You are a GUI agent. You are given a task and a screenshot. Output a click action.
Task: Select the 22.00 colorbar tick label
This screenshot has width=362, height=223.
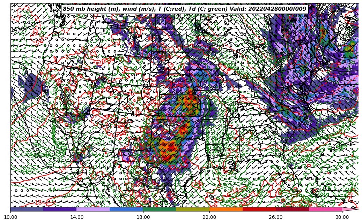209,217
